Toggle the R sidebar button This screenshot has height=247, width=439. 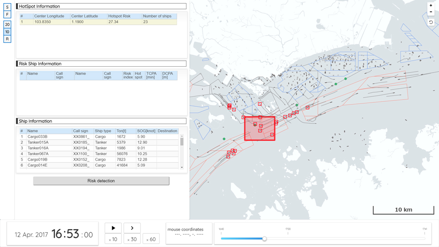pyautogui.click(x=7, y=39)
